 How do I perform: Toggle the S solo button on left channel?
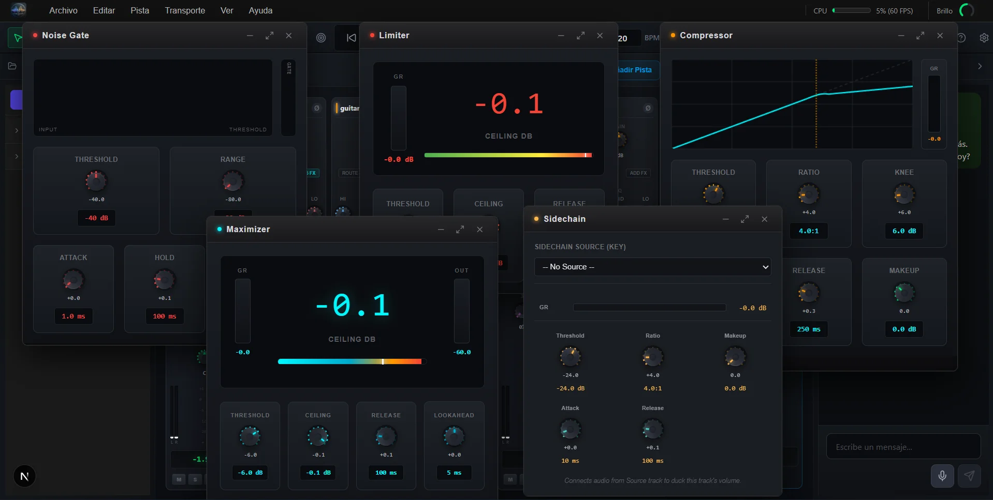(x=195, y=479)
